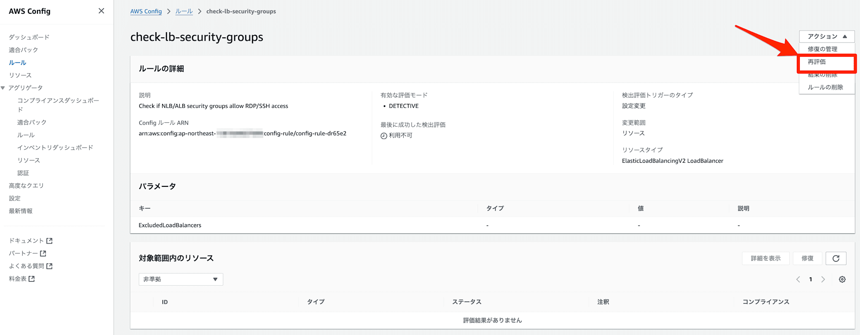Screen dimensions: 860x335
Task: Click breadcrumb chevron after AWS Config
Action: click(x=169, y=12)
